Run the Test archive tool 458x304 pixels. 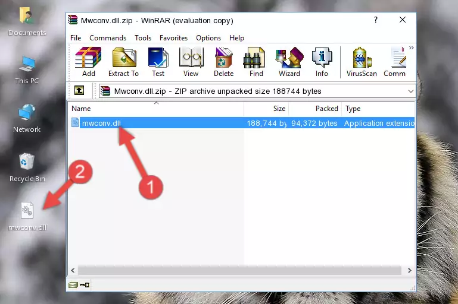(158, 62)
